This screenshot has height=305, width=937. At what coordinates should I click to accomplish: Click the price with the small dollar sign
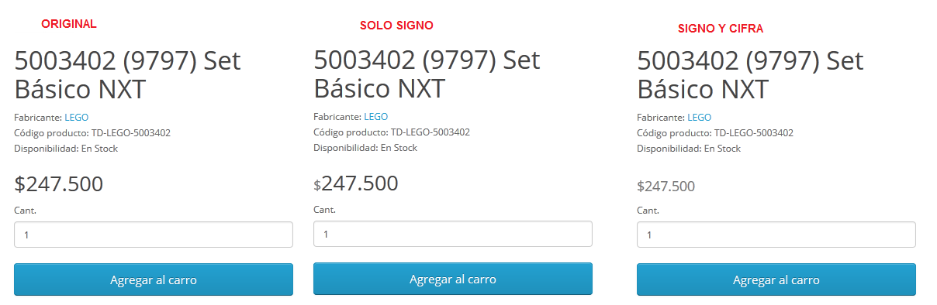click(356, 183)
